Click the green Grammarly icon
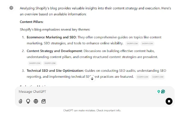The height and width of the screenshot is (114, 187). [x=163, y=92]
